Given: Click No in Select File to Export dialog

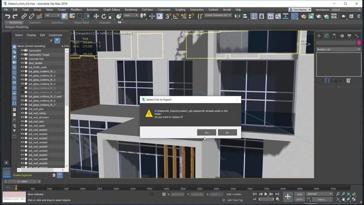Looking at the screenshot, I should (227, 133).
